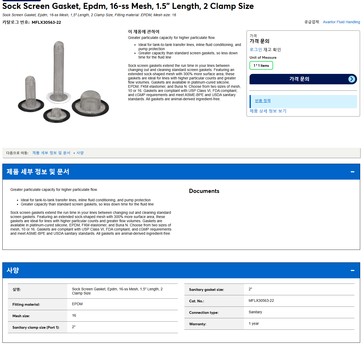Click the arrow icon on 가격 문의 button
Screen dimensions: 362x348
(x=352, y=79)
